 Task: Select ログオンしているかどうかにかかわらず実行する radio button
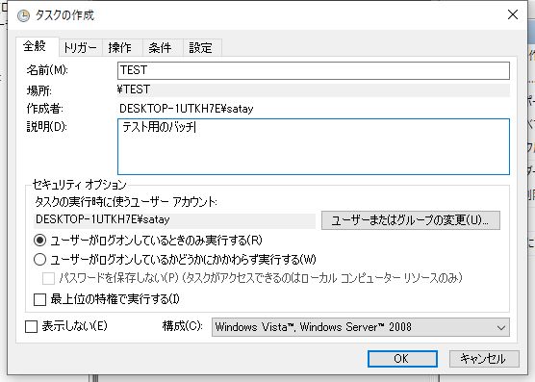coord(39,260)
